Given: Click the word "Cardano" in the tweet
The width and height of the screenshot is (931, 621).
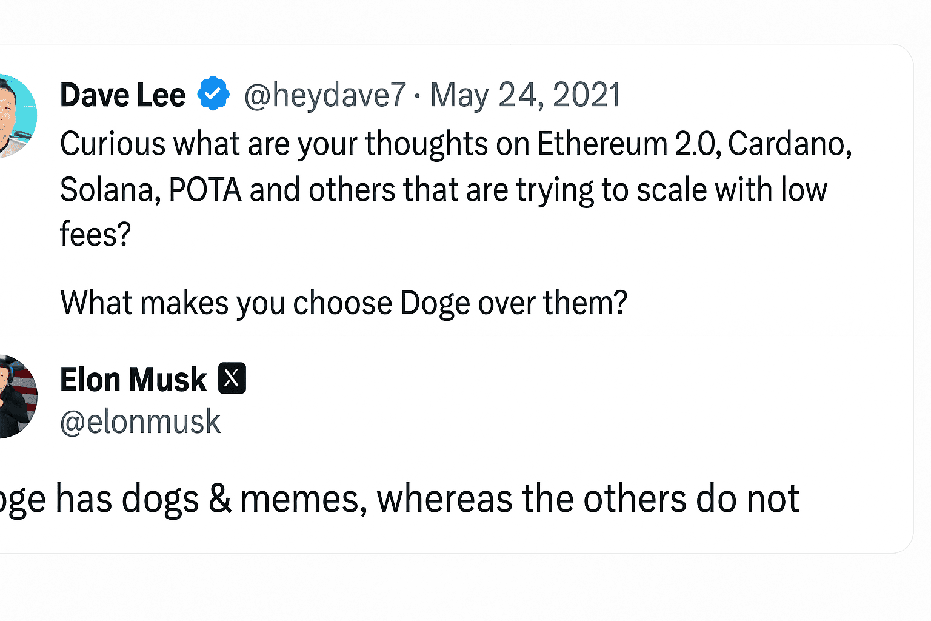Looking at the screenshot, I should (789, 144).
